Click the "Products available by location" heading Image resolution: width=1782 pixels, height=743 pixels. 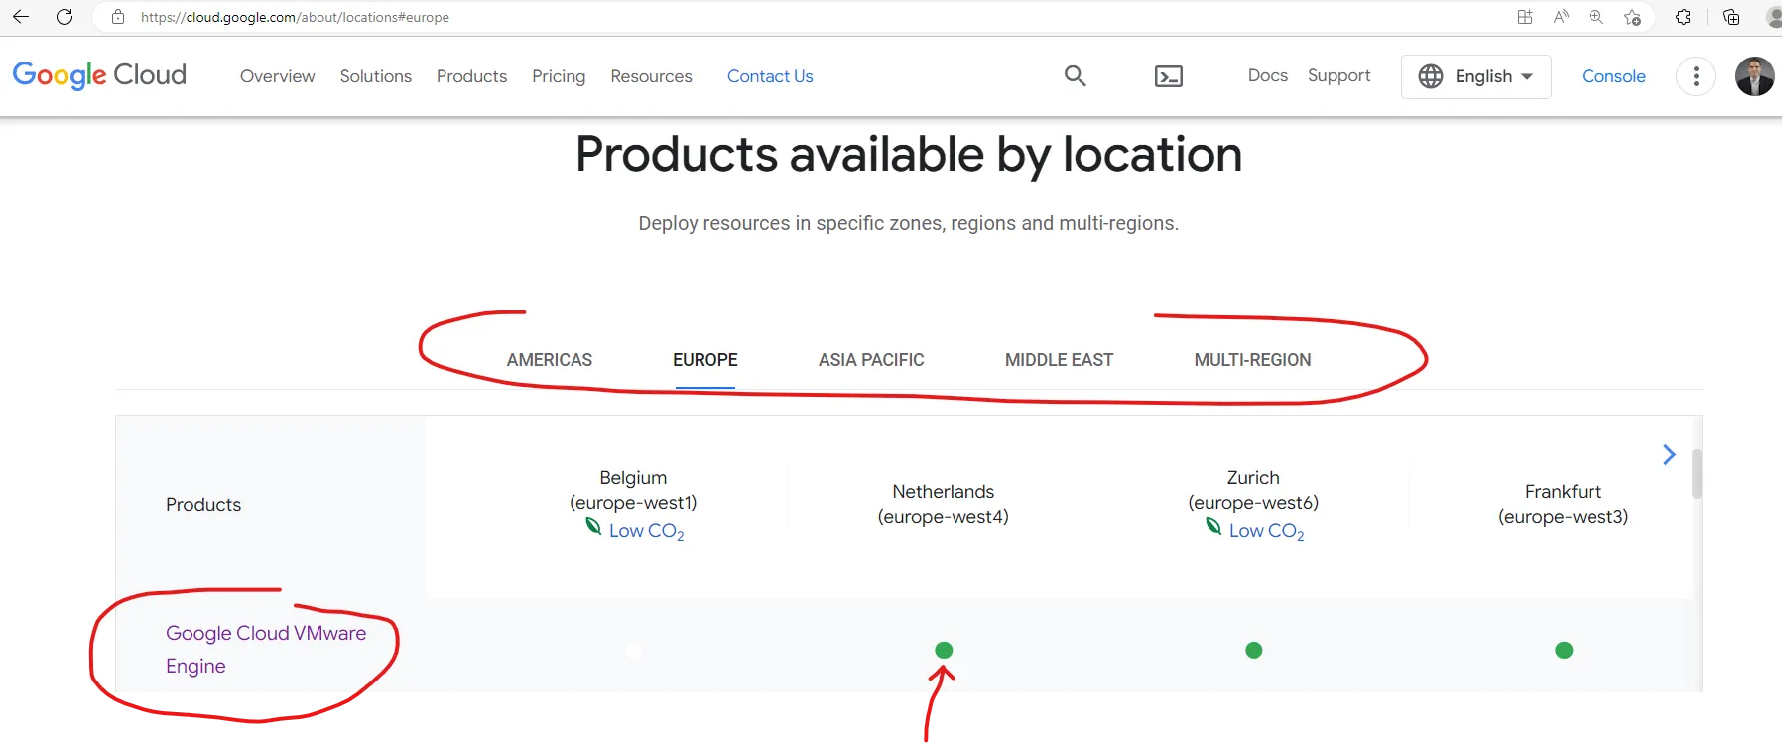(x=909, y=155)
